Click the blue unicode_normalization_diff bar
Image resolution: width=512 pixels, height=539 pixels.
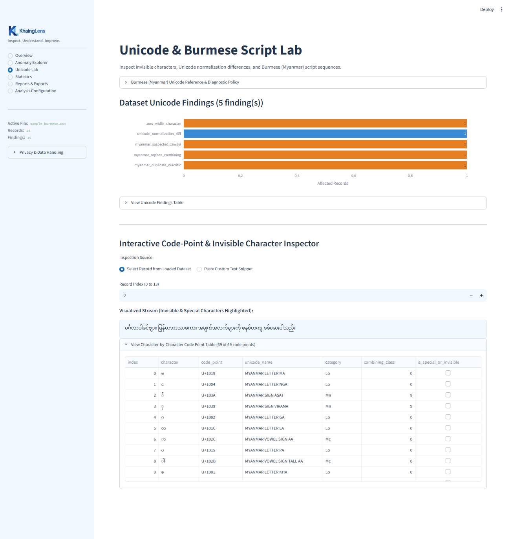coord(325,134)
